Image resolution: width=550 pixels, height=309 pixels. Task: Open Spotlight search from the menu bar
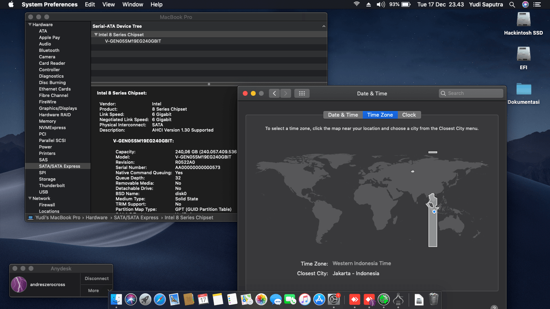pyautogui.click(x=512, y=4)
